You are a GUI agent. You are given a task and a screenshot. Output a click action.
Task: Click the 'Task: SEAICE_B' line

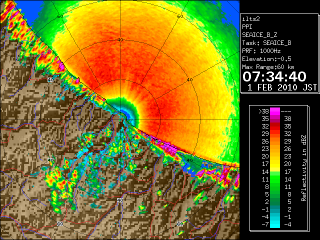click(x=266, y=43)
